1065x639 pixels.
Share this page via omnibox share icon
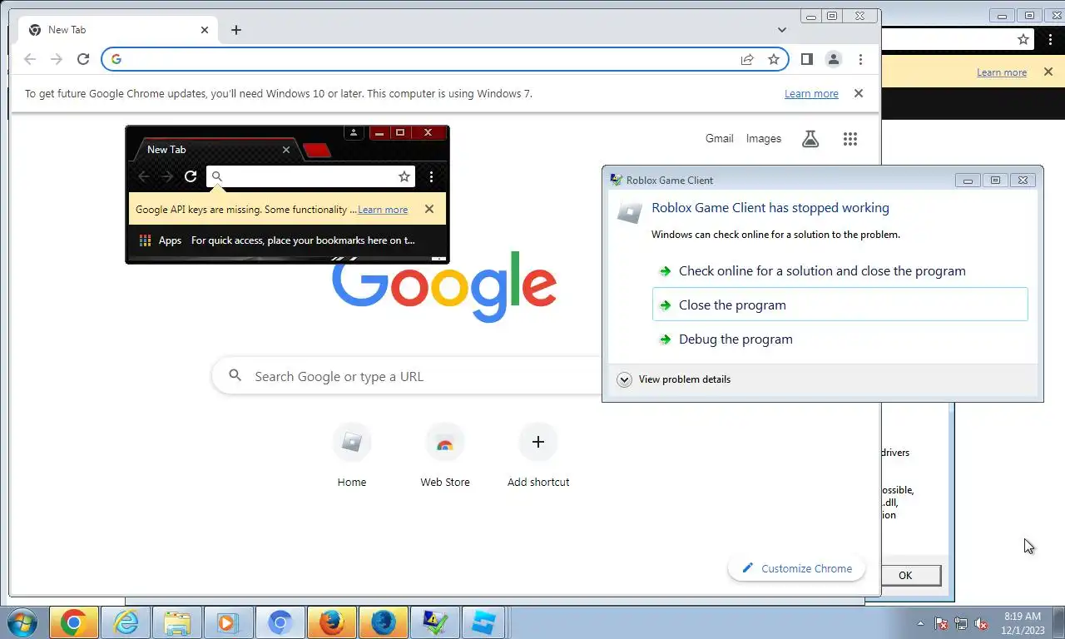tap(747, 59)
